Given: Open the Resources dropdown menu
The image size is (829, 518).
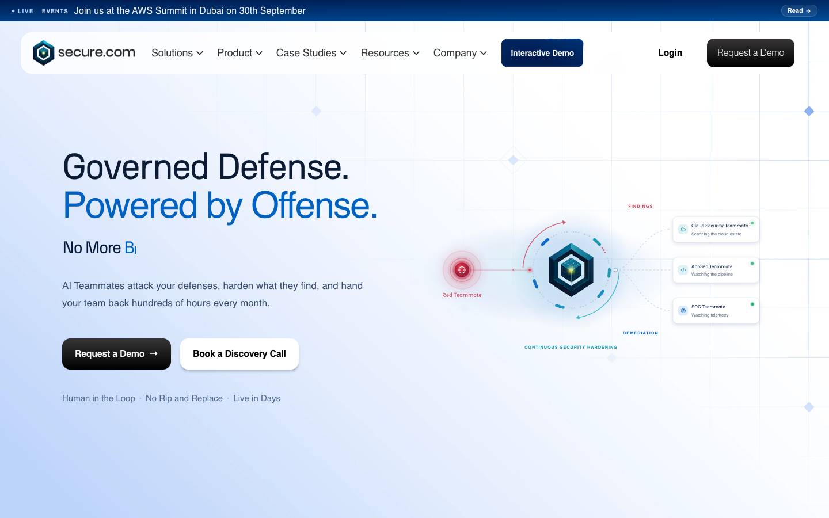Looking at the screenshot, I should (x=390, y=53).
